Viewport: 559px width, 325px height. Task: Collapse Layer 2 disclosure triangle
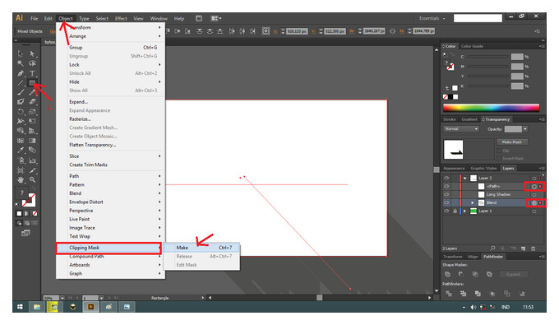point(465,178)
